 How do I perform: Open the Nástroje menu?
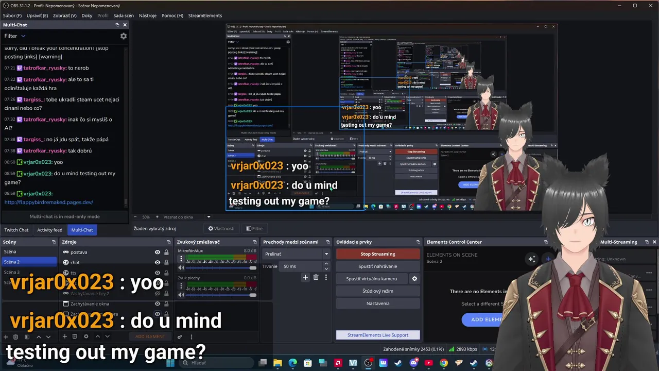[147, 15]
